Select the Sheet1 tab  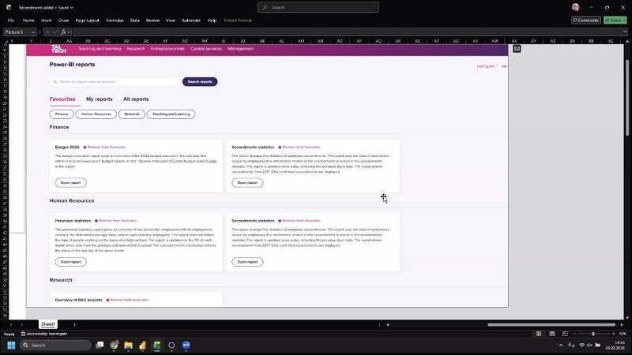(x=47, y=324)
